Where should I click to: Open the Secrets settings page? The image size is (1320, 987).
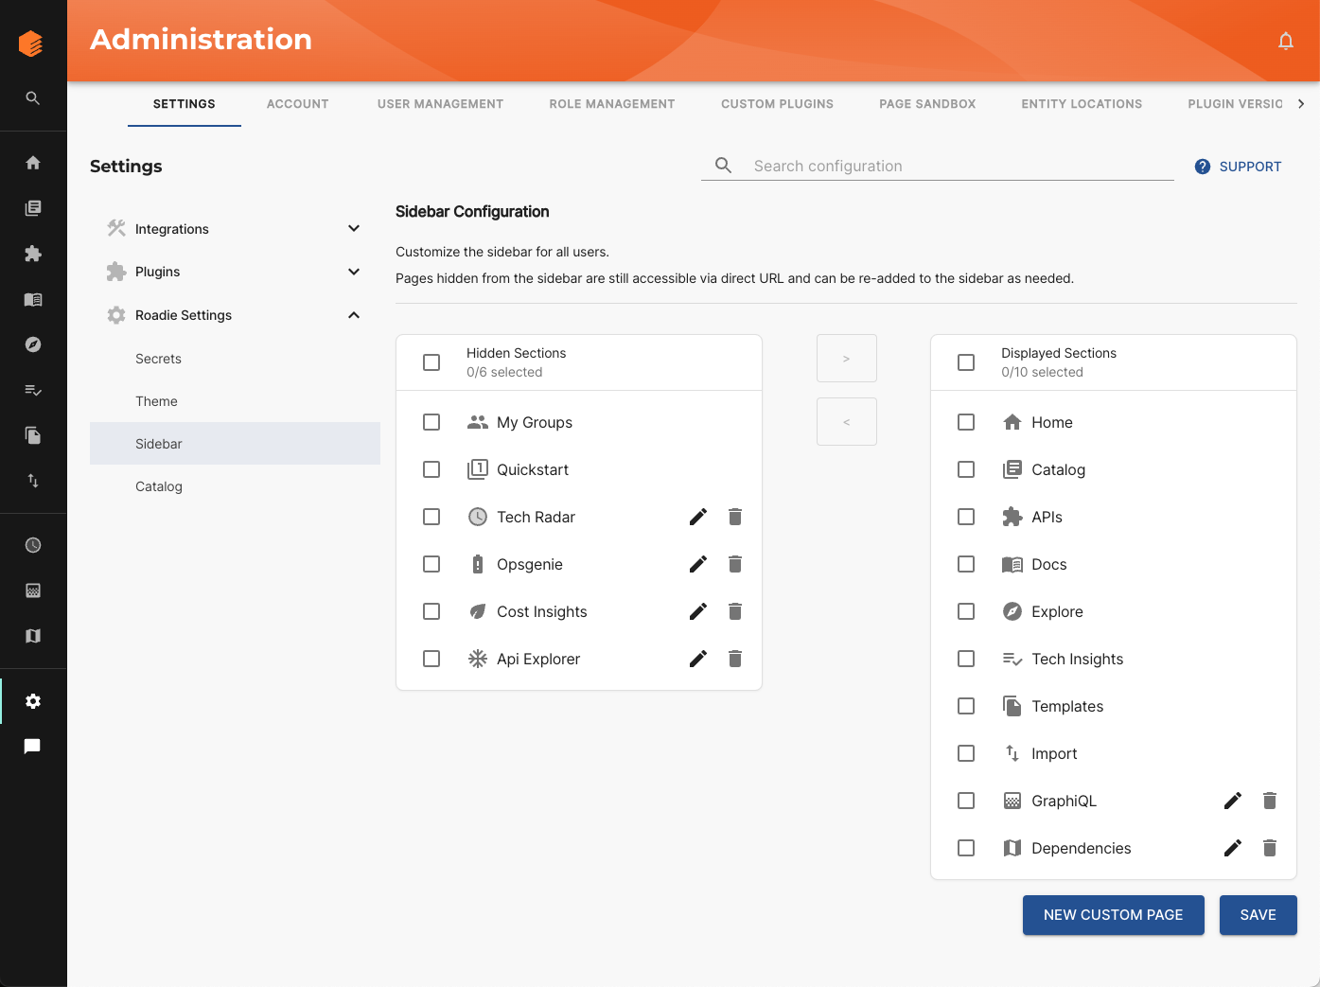pos(235,359)
